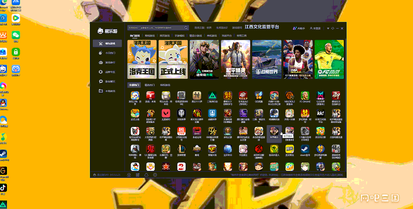Open the Steam icon in game grid
413x209 pixels.
click(x=305, y=149)
